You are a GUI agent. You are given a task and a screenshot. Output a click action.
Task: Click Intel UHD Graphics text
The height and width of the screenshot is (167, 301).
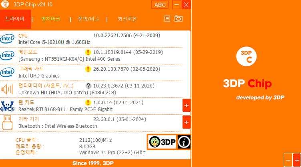tap(39, 76)
